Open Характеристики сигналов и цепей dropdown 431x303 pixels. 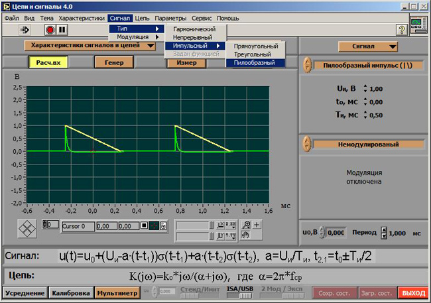point(90,46)
